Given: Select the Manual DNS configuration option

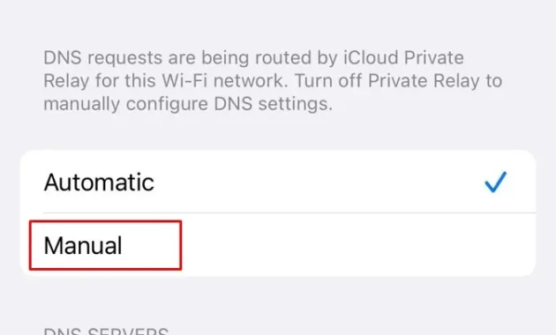Looking at the screenshot, I should pyautogui.click(x=278, y=245).
